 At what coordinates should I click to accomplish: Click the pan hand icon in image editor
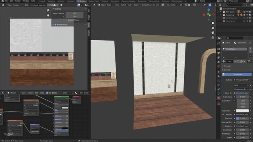point(48,15)
